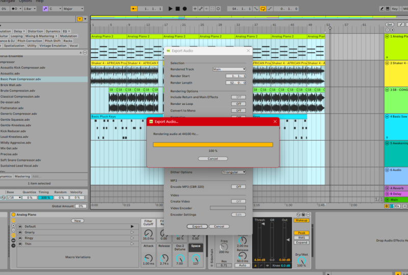Viewport: 408px width, 275px height.
Task: Select the Vintage Emulation filter tag
Action: [x=53, y=45]
